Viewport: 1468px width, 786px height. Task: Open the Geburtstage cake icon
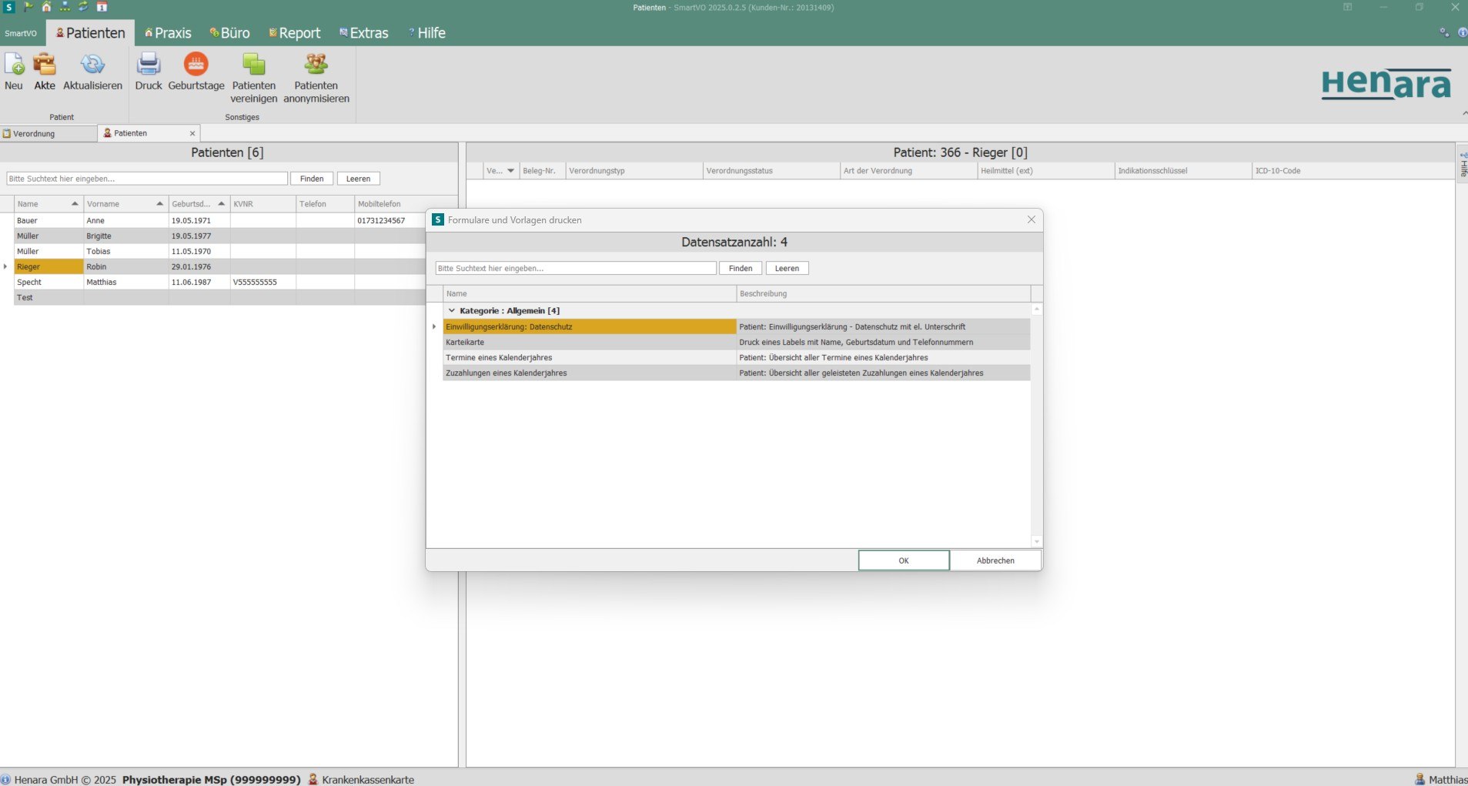pos(196,65)
